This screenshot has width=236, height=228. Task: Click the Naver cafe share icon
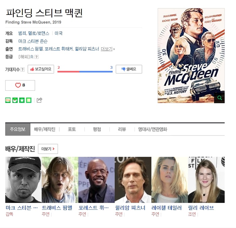click(x=15, y=100)
